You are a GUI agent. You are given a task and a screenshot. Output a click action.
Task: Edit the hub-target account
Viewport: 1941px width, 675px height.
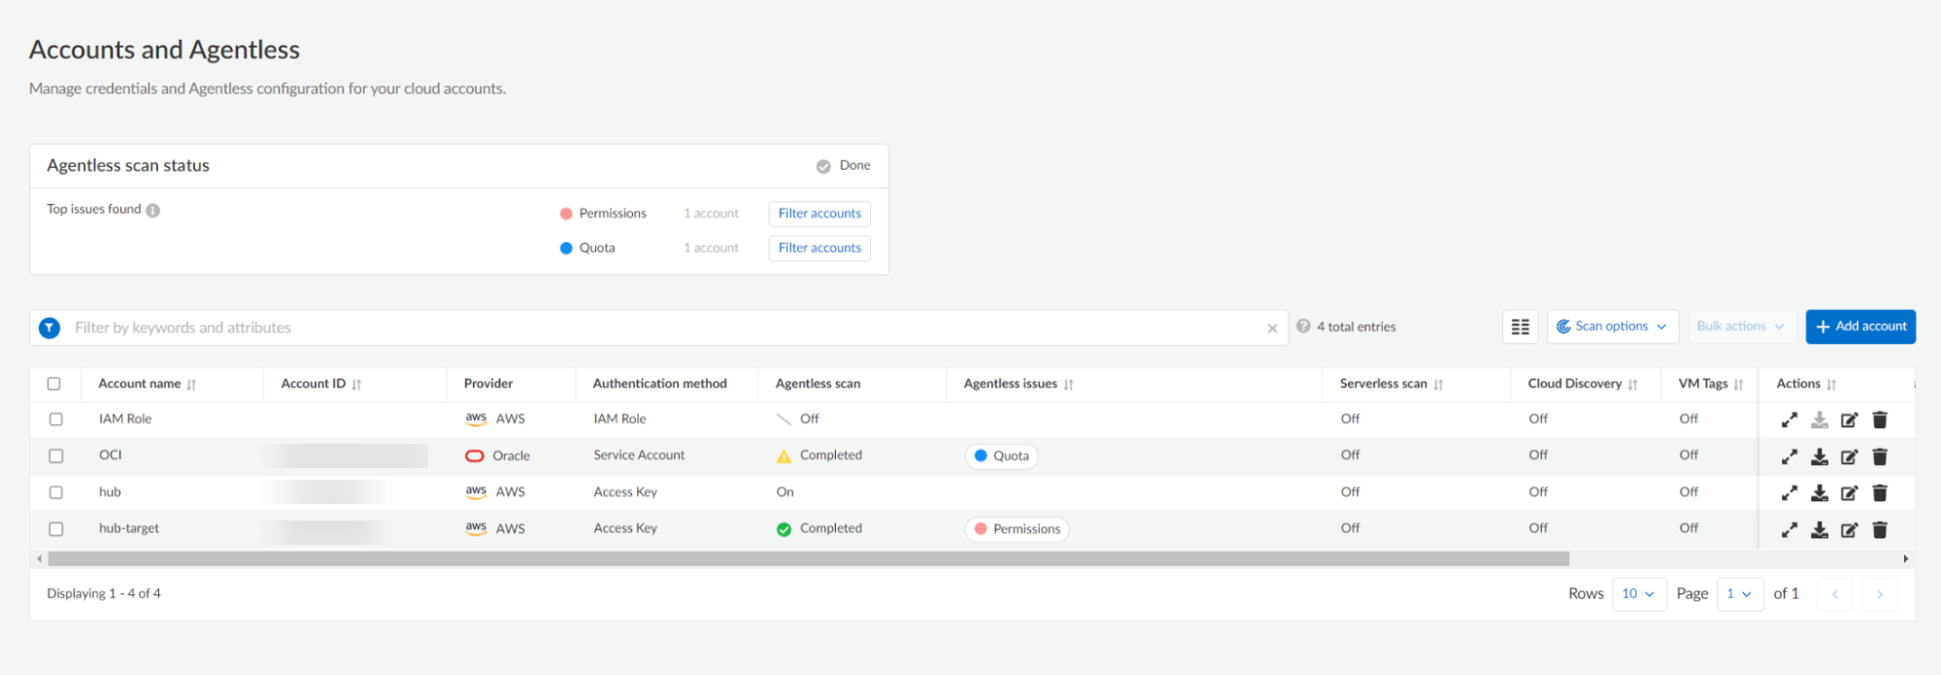1850,529
